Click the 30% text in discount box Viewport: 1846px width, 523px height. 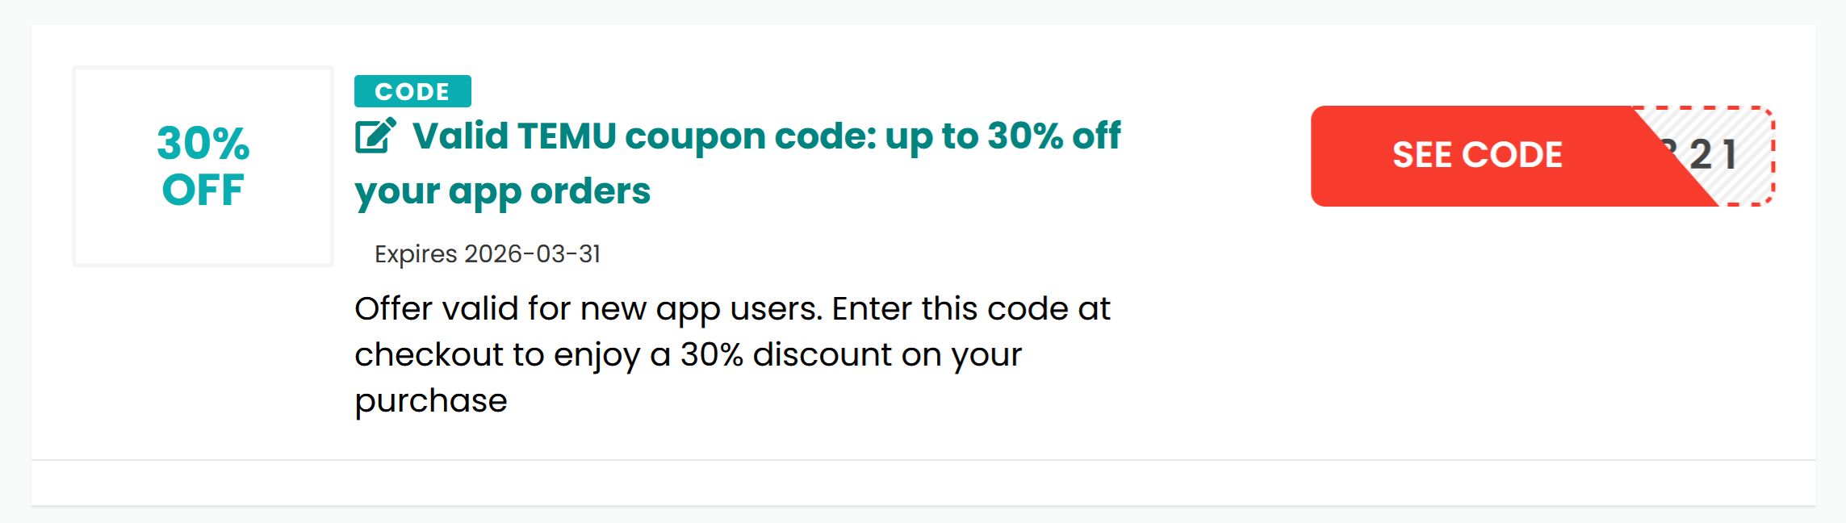(x=203, y=143)
